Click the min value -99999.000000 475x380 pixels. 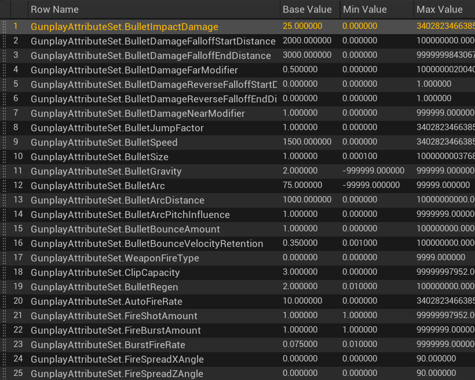click(x=371, y=185)
